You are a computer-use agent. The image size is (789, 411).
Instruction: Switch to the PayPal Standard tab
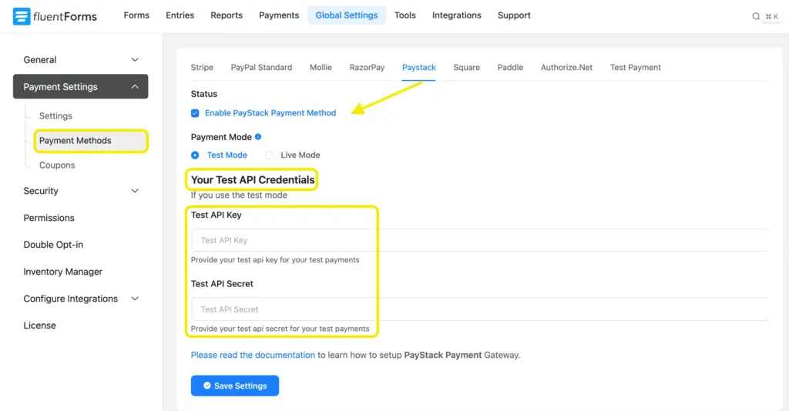click(261, 67)
